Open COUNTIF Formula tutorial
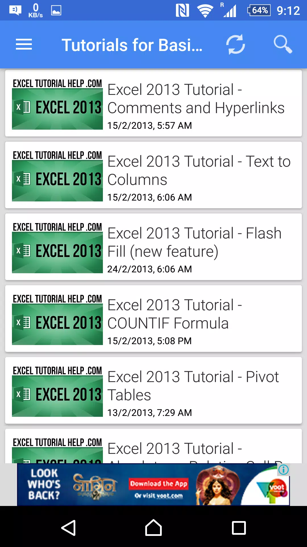This screenshot has width=307, height=547. (x=153, y=319)
